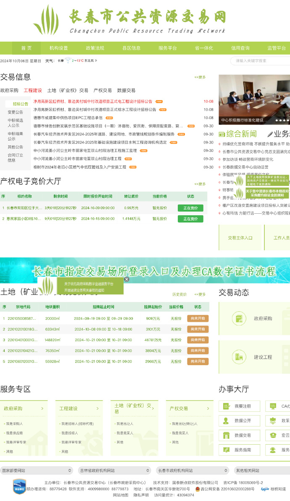
Task: Switch to the 数据交易 tab
Action: (126, 90)
